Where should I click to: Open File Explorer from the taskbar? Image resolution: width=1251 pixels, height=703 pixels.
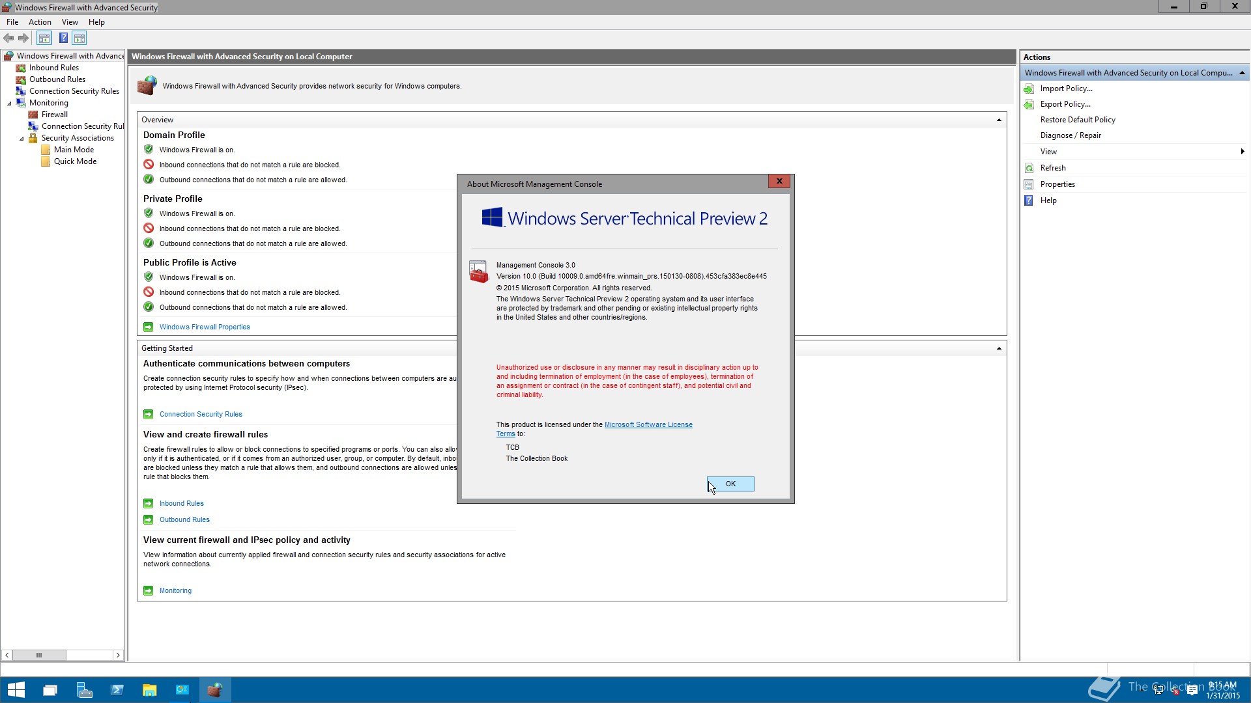149,690
